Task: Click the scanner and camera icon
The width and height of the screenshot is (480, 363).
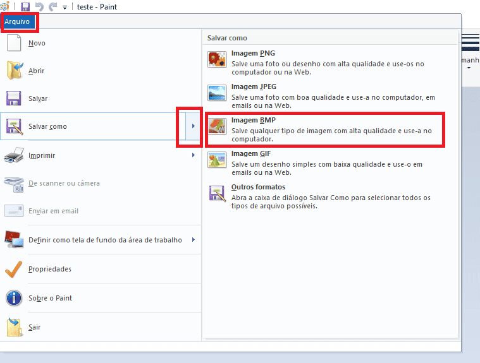Action: click(x=14, y=184)
